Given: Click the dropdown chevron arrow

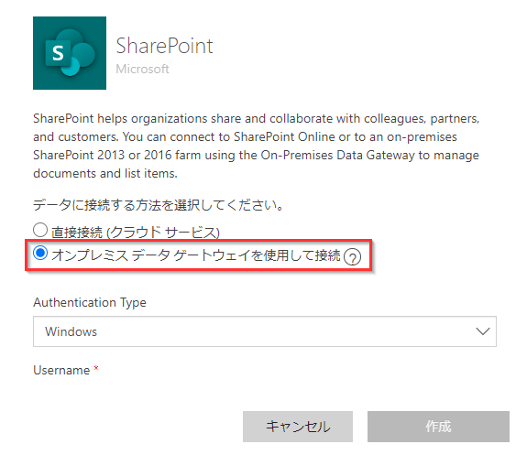Looking at the screenshot, I should click(x=483, y=331).
